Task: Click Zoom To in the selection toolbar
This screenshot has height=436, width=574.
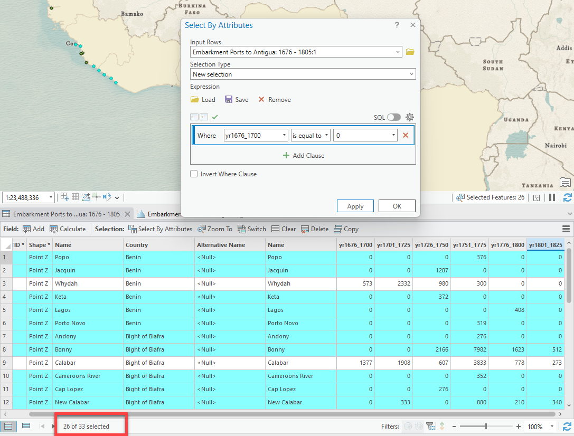Action: tap(215, 229)
